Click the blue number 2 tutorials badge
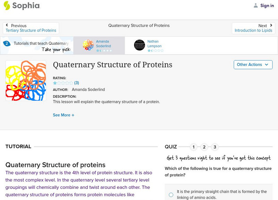Viewport: 278px width, 200px height. coord(7,43)
